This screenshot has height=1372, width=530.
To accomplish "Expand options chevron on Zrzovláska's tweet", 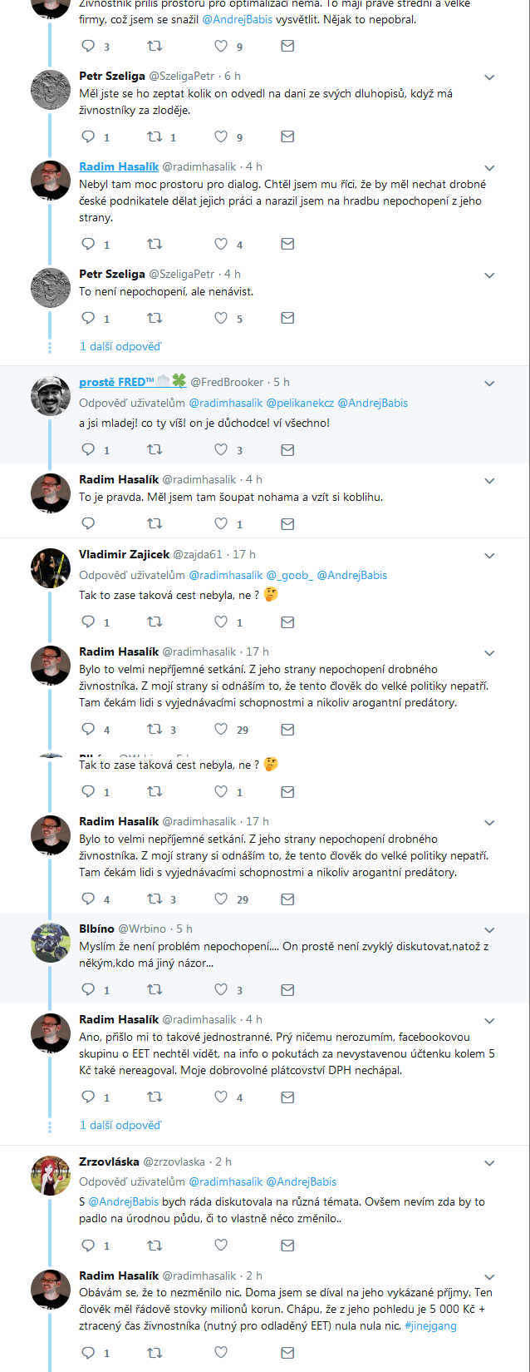I will (x=489, y=1163).
